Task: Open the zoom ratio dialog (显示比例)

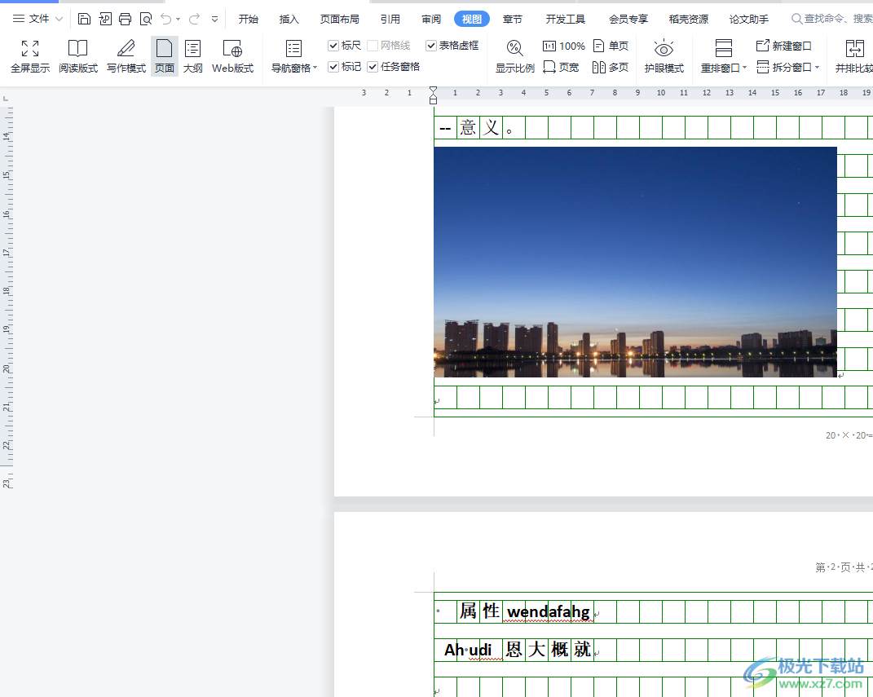Action: click(515, 56)
